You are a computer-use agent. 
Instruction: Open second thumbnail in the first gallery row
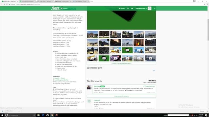[104, 34]
